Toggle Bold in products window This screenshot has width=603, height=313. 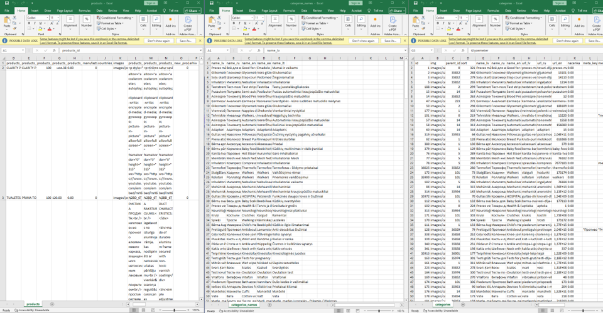tap(30, 23)
